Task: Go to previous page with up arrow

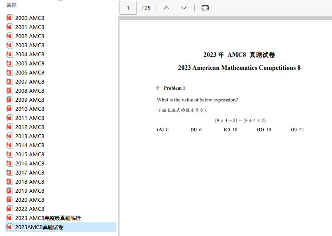Action: point(166,8)
